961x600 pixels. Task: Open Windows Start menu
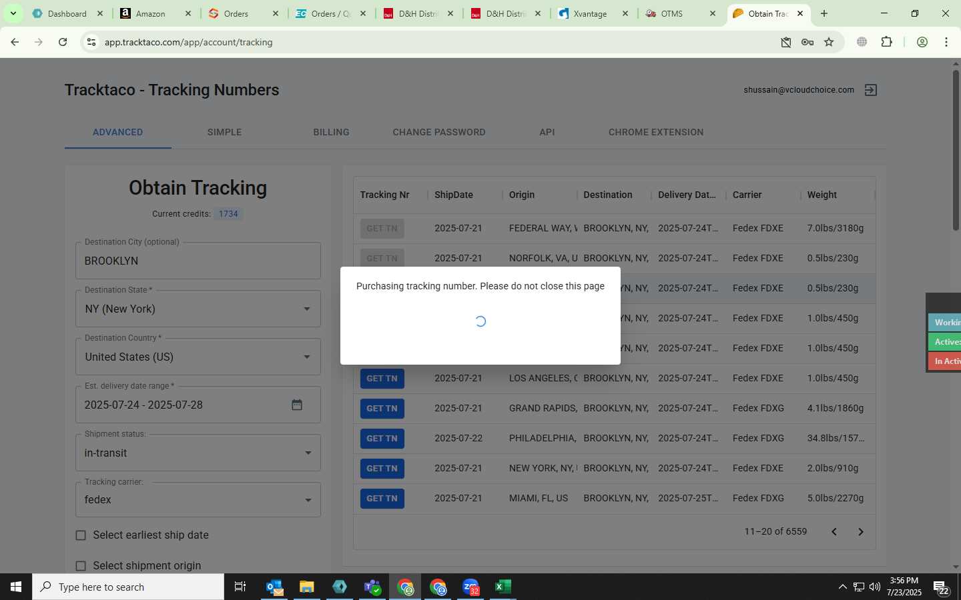[x=16, y=587]
